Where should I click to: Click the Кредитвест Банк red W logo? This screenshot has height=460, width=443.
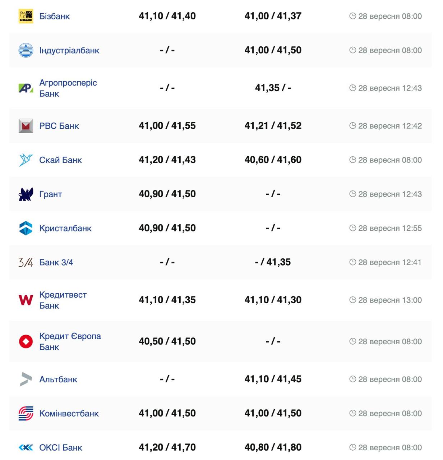pyautogui.click(x=26, y=300)
